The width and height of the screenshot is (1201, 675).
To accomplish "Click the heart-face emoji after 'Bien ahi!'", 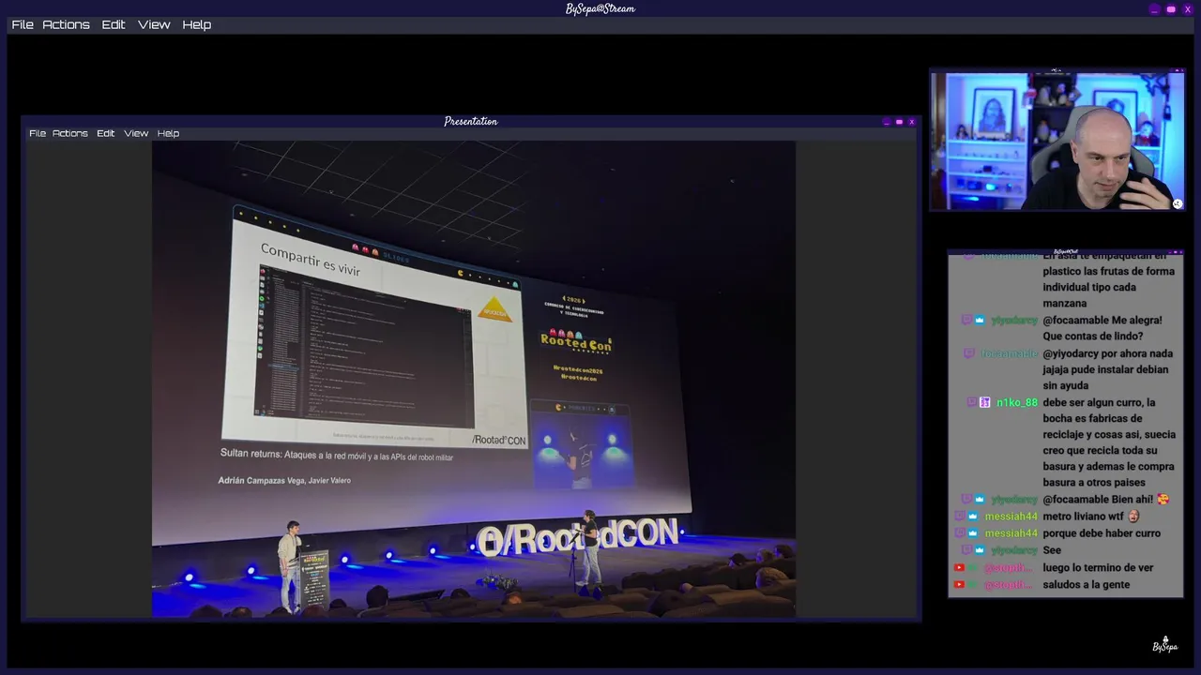I will tap(1163, 500).
